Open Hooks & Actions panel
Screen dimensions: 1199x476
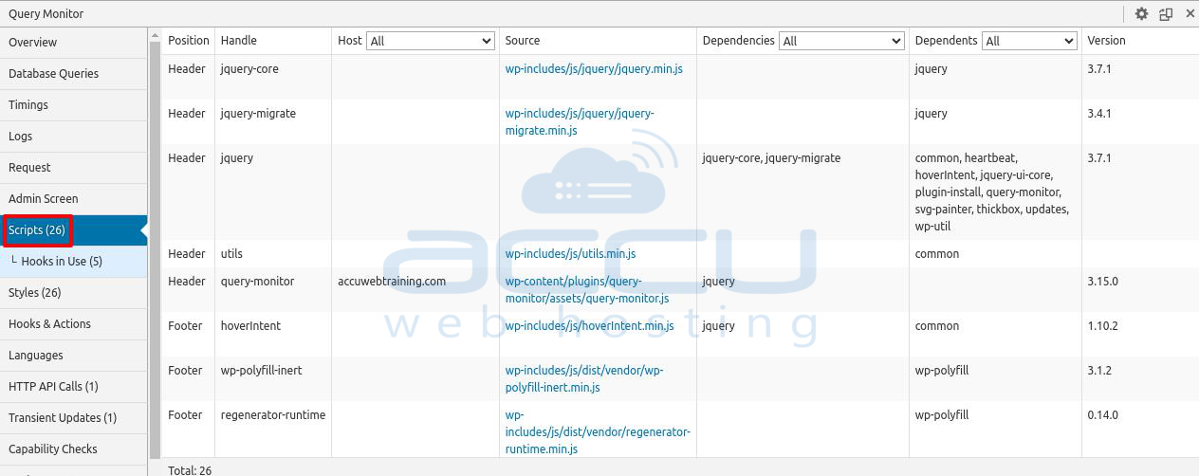(x=74, y=323)
